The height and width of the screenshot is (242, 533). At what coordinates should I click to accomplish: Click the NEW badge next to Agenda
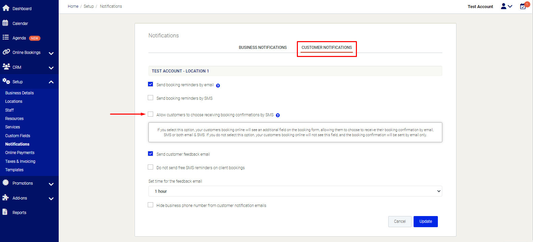(35, 38)
